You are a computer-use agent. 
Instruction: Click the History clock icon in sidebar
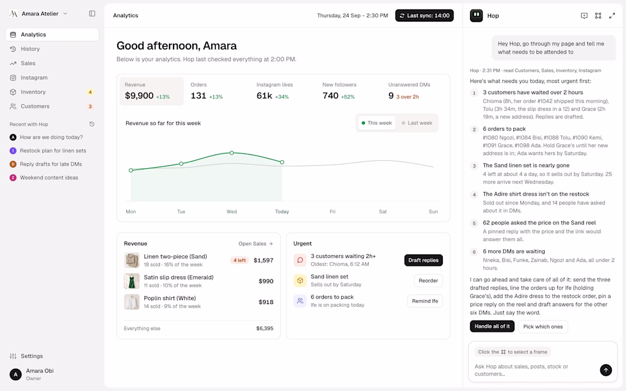[13, 49]
